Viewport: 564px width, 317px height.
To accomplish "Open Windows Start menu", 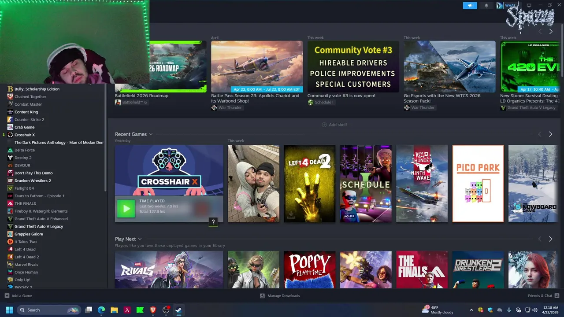I will pyautogui.click(x=9, y=310).
